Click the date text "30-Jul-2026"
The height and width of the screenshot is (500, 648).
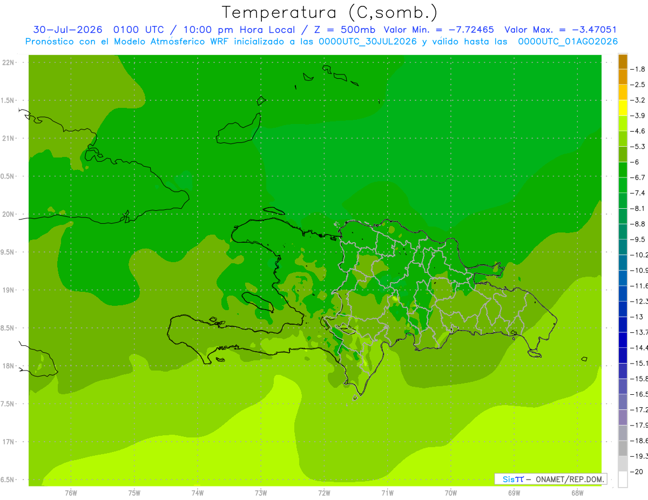click(67, 30)
